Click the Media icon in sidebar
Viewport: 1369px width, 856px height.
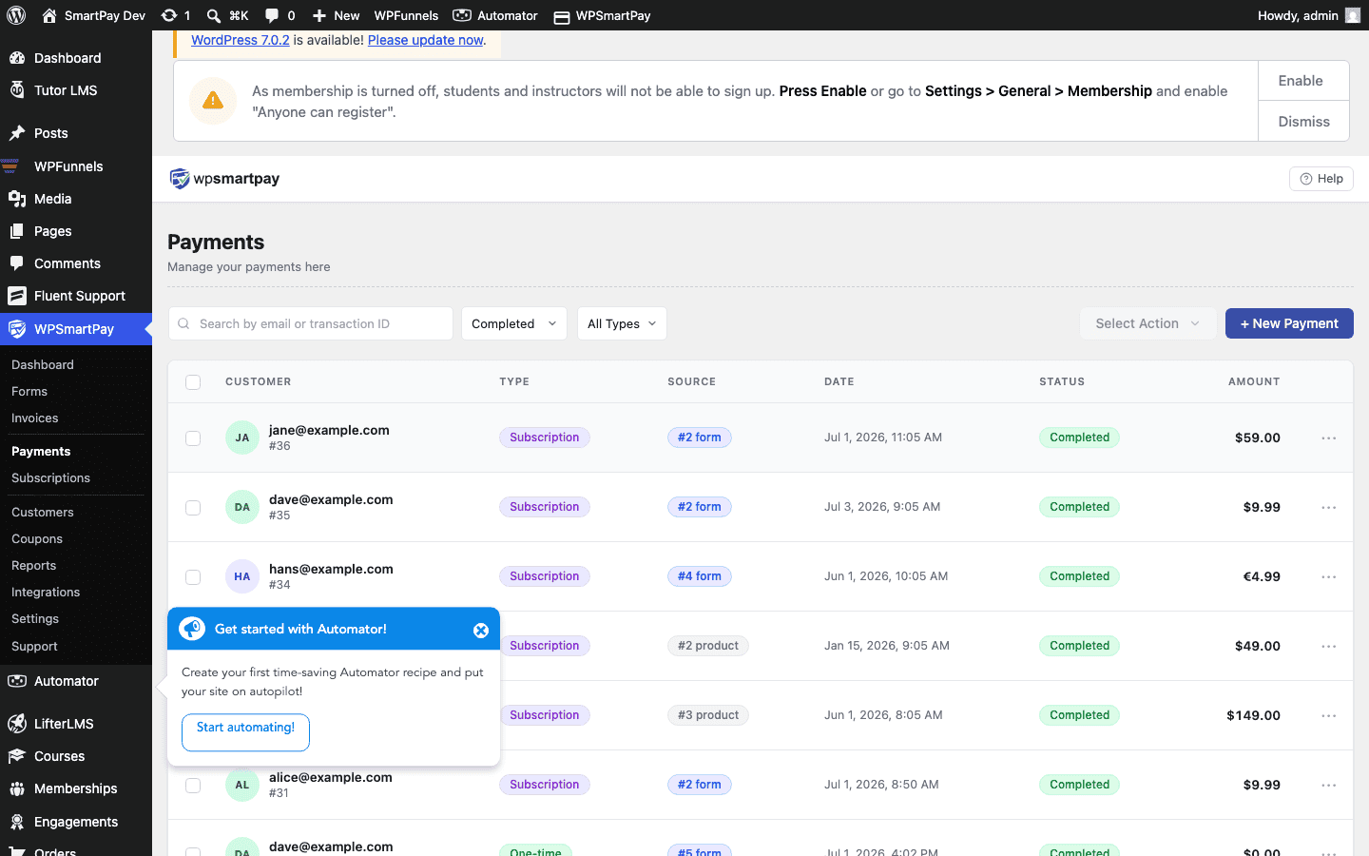coord(17,199)
